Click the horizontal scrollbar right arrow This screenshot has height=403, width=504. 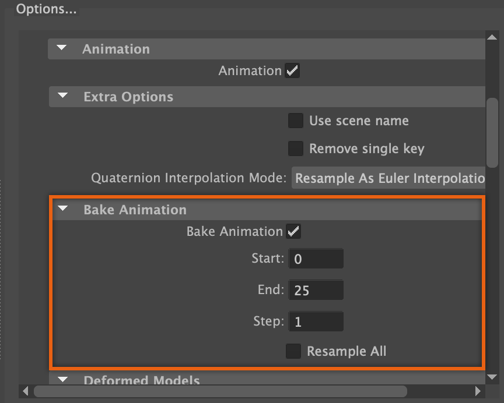point(478,391)
